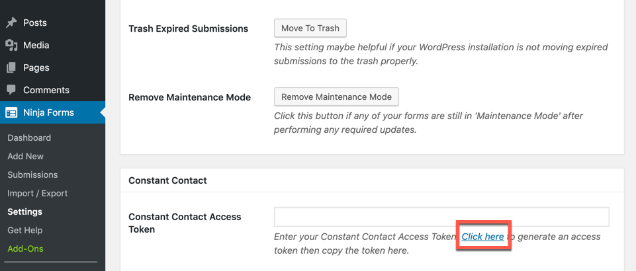Screen dimensions: 636x271
Task: Open the green Add-Ons link
Action: pyautogui.click(x=26, y=249)
